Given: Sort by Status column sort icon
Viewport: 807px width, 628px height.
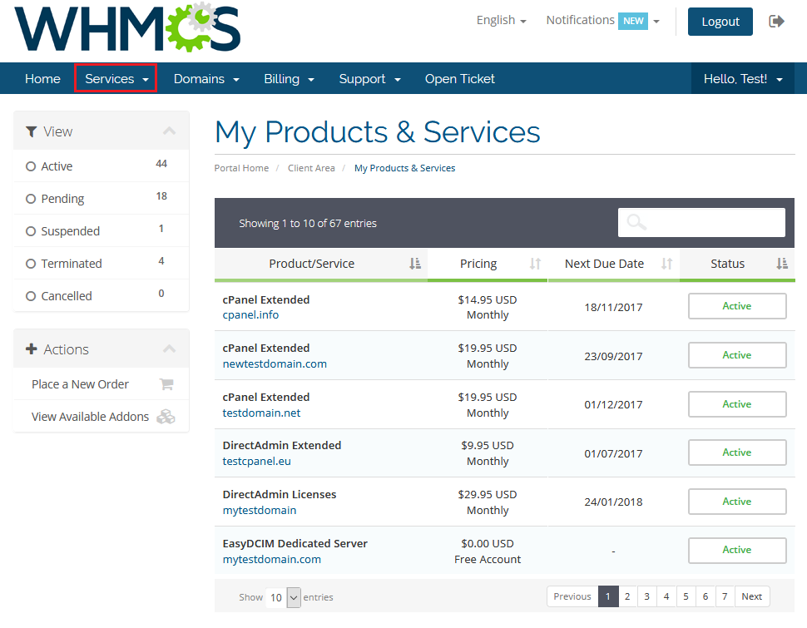Looking at the screenshot, I should 782,264.
